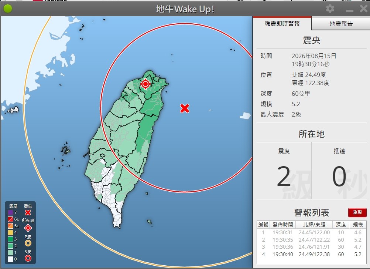Screen dimensions: 370x269
Task: Click the legend's P波 orange ring icon
Action: coord(28,243)
